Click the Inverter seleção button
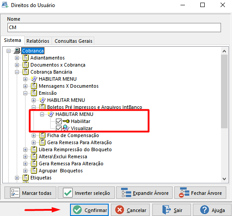The width and height of the screenshot is (232, 216). point(86,193)
